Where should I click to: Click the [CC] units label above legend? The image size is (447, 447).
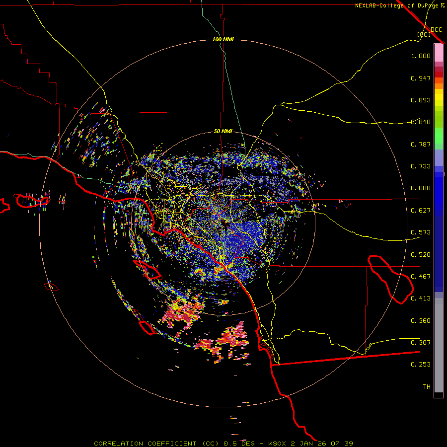[x=424, y=34]
